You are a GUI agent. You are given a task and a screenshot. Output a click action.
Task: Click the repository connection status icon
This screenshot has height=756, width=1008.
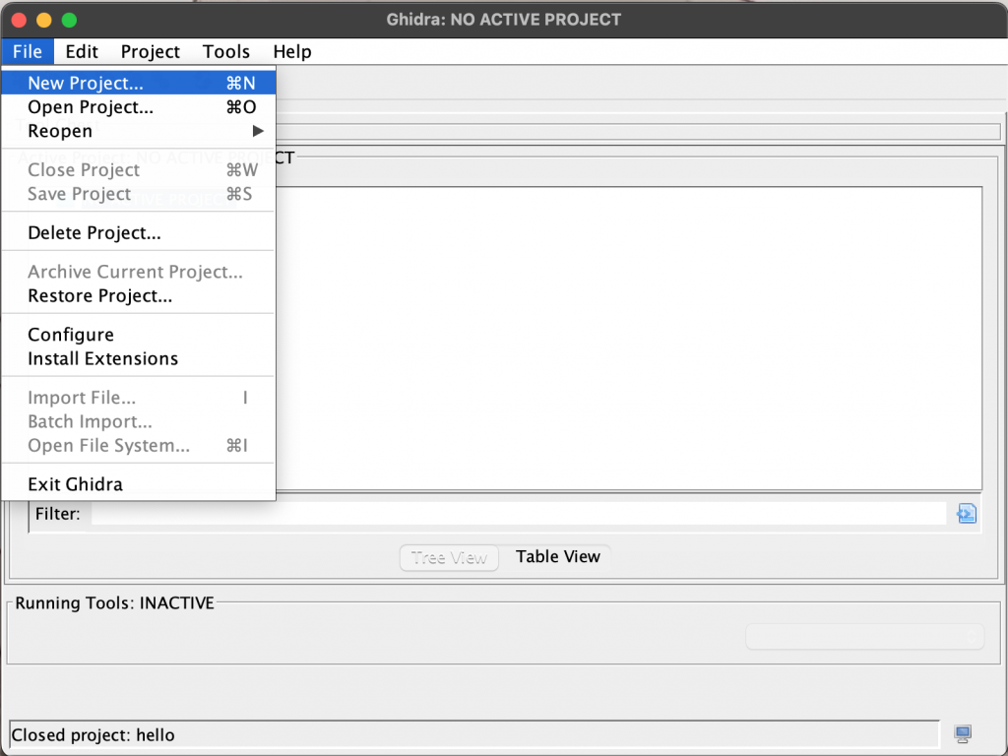[963, 734]
